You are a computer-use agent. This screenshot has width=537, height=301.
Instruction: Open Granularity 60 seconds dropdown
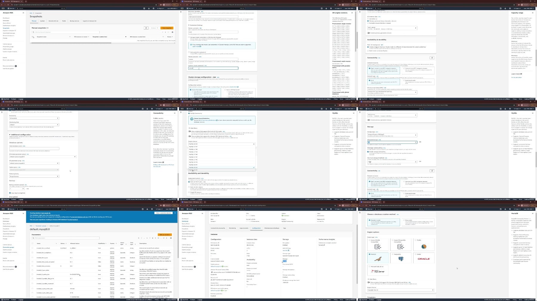34,118
